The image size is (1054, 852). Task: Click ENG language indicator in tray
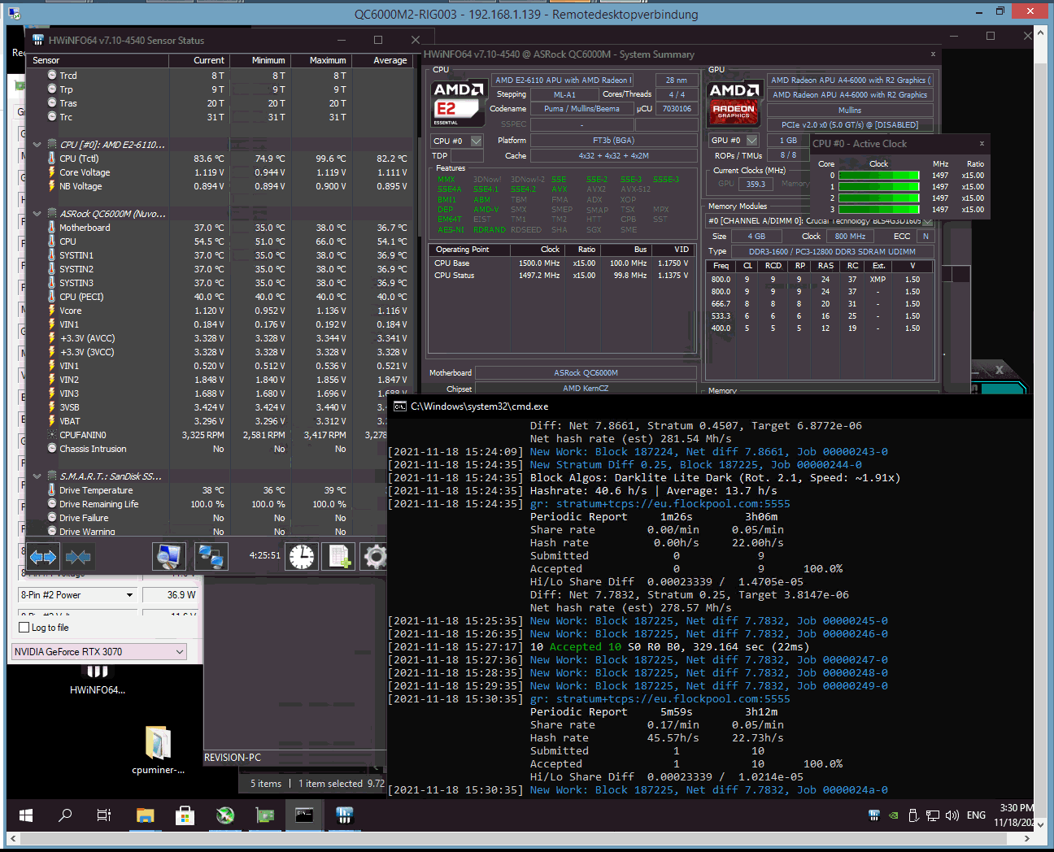(x=977, y=815)
